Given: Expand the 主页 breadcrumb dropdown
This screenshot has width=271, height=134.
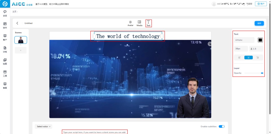Looking at the screenshot, I should (x=15, y=12).
